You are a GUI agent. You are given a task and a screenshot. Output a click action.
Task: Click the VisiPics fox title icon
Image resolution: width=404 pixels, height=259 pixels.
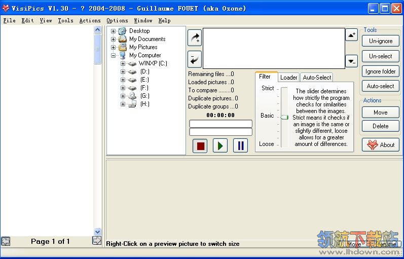6,8
